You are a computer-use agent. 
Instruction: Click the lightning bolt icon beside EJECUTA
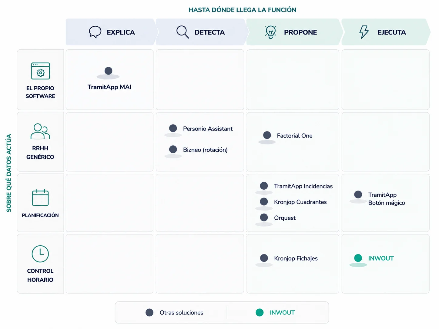pyautogui.click(x=364, y=32)
